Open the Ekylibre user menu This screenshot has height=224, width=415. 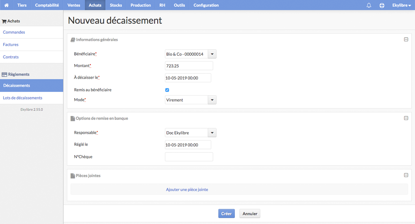tap(401, 5)
